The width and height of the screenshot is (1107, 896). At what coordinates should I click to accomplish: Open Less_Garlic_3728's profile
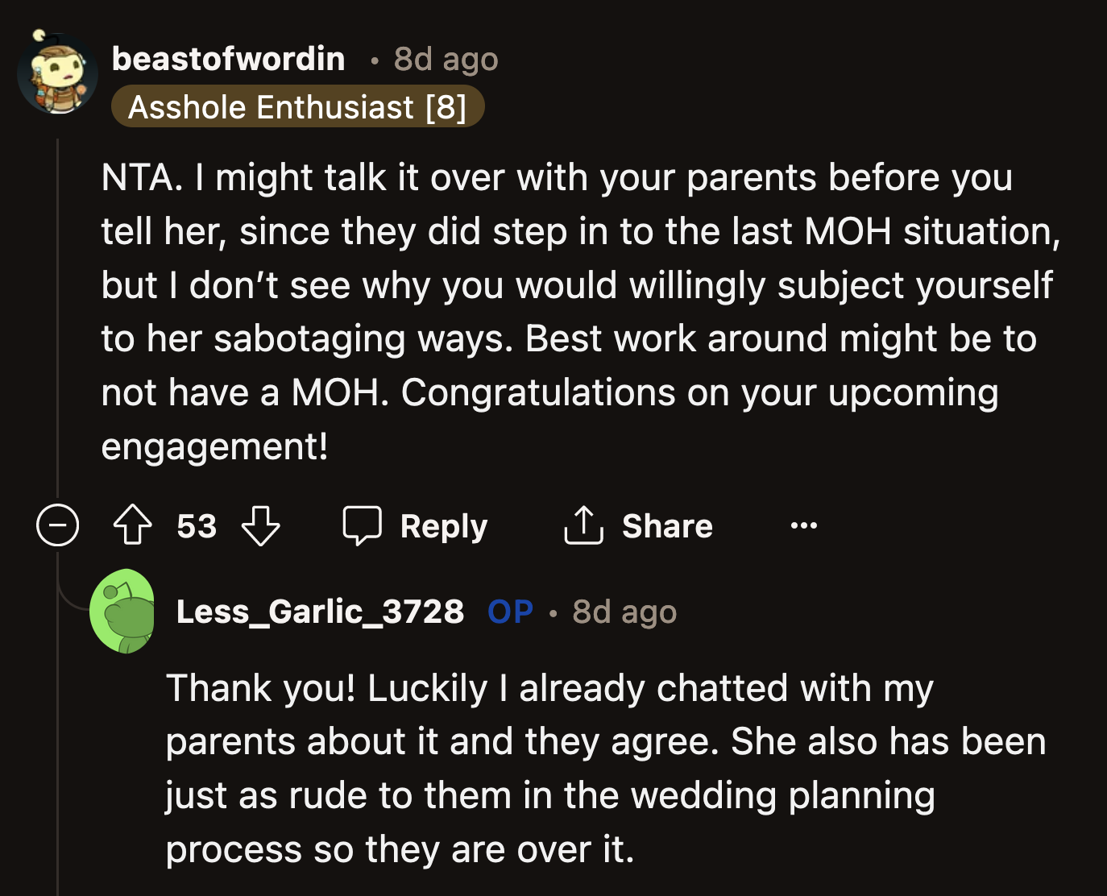tap(321, 611)
